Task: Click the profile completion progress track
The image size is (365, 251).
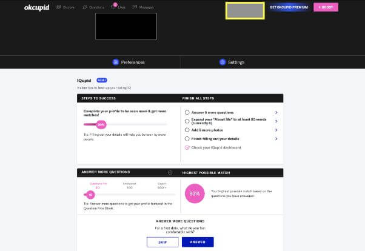Action: click(x=126, y=124)
